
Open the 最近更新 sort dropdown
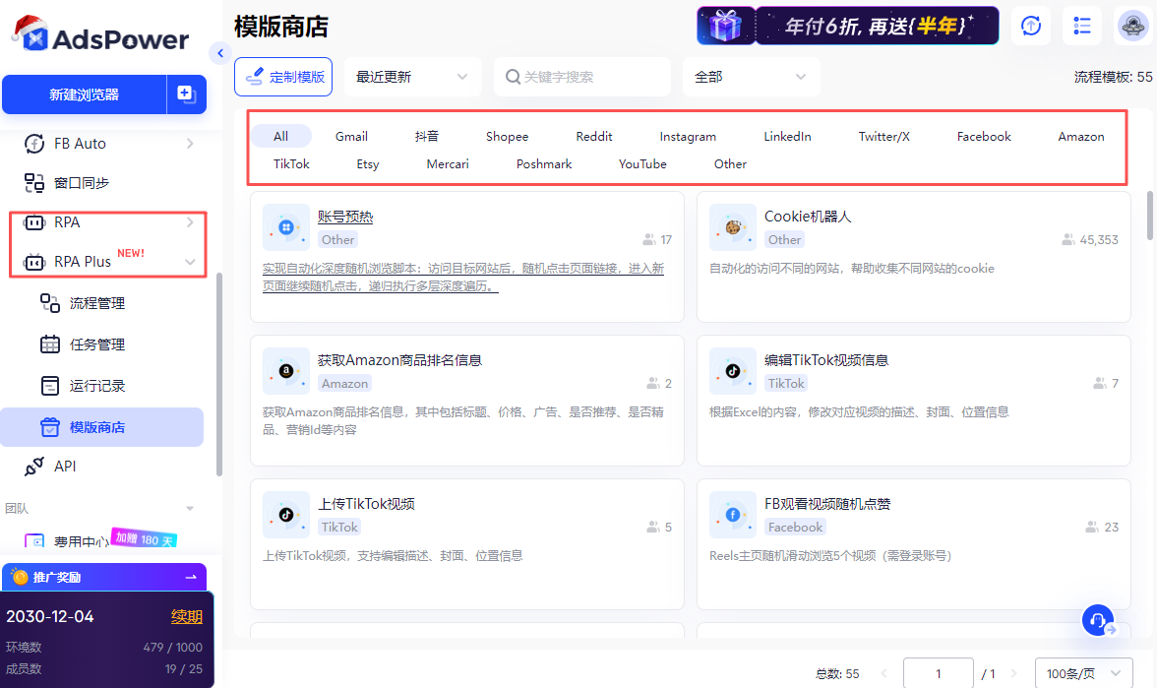click(x=411, y=76)
